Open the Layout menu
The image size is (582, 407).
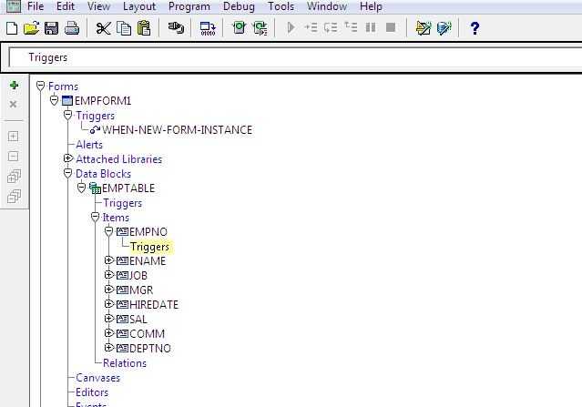tap(139, 6)
